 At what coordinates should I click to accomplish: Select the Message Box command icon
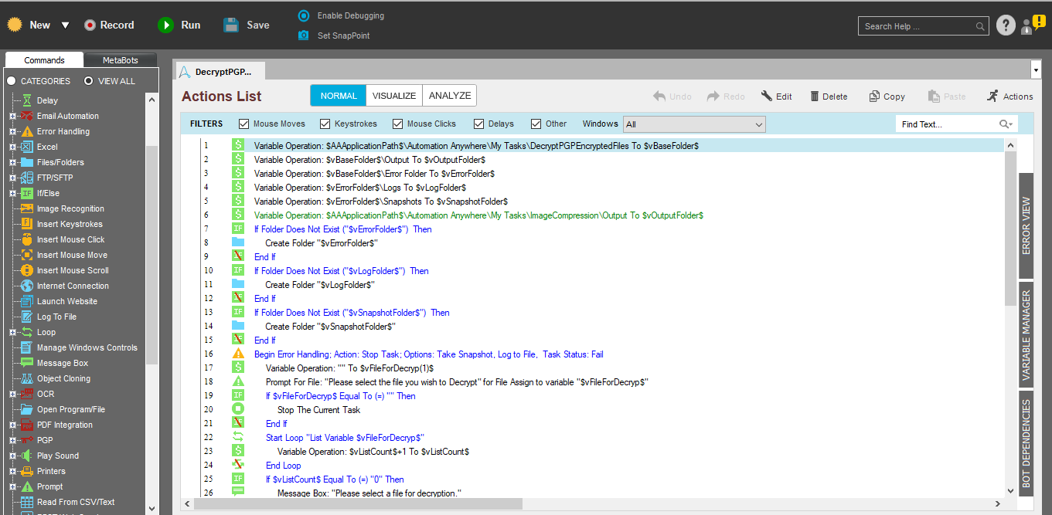pyautogui.click(x=27, y=363)
